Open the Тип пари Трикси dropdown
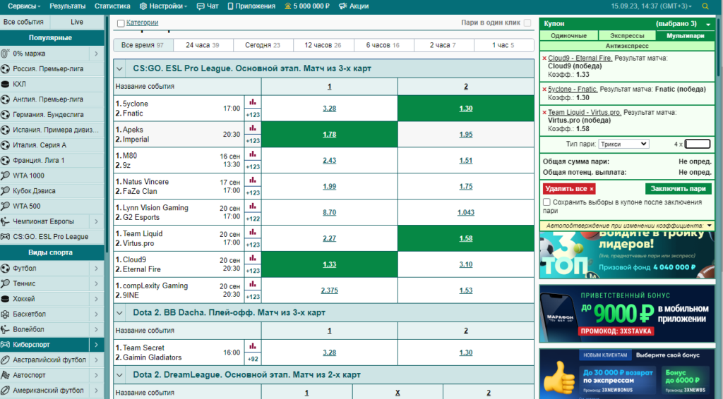This screenshot has width=723, height=399. [x=623, y=144]
